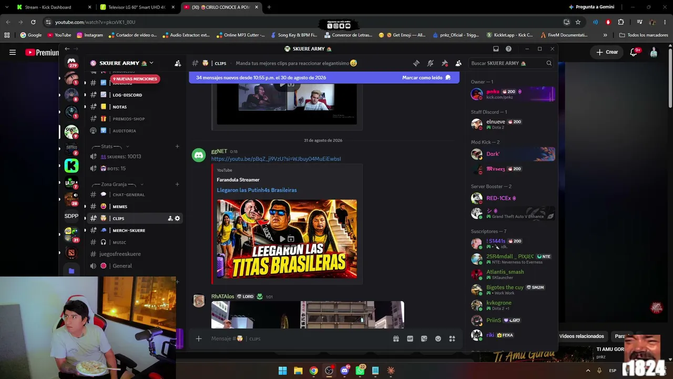The width and height of the screenshot is (673, 379).
Task: Open Threads icon in channel header
Action: point(416,63)
